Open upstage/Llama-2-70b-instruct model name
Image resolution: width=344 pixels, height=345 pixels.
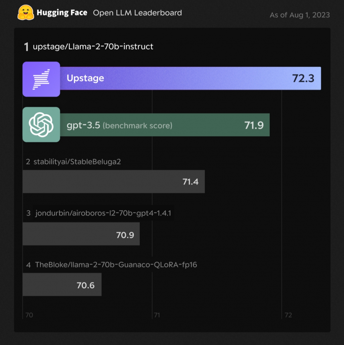(93, 46)
